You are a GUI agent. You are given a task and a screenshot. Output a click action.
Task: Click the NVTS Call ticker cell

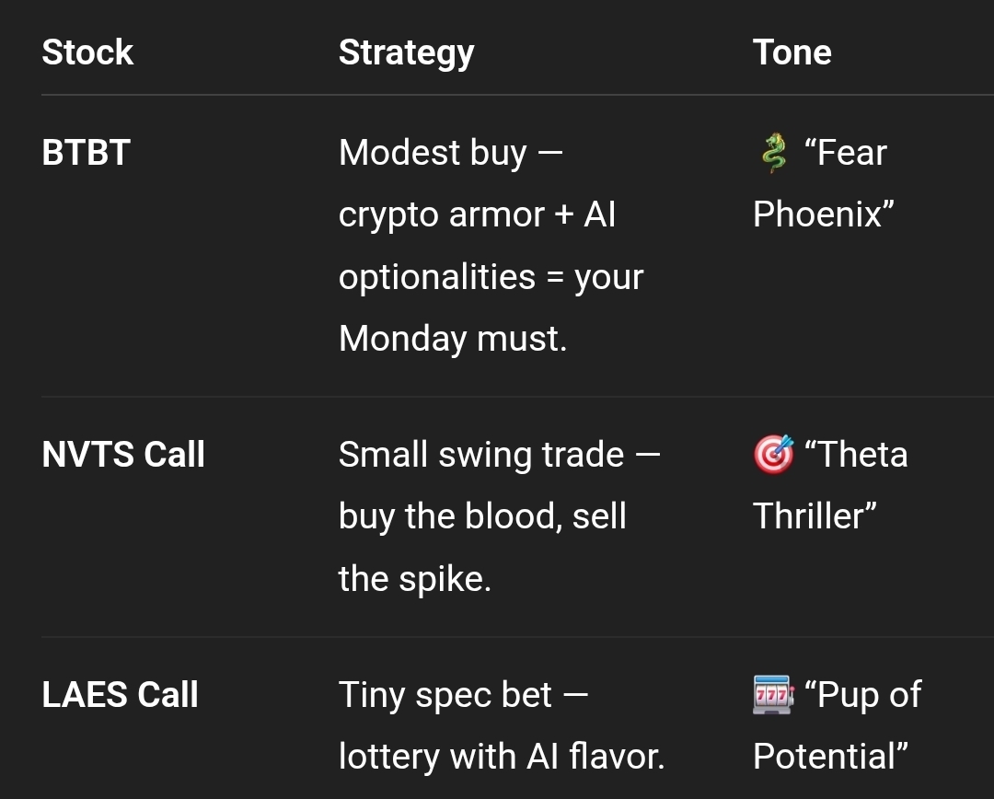[123, 455]
